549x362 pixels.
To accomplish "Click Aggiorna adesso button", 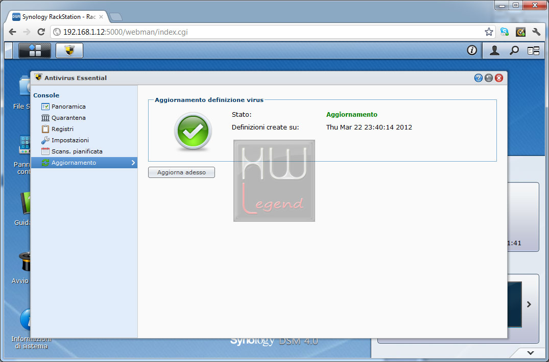I will [x=181, y=172].
